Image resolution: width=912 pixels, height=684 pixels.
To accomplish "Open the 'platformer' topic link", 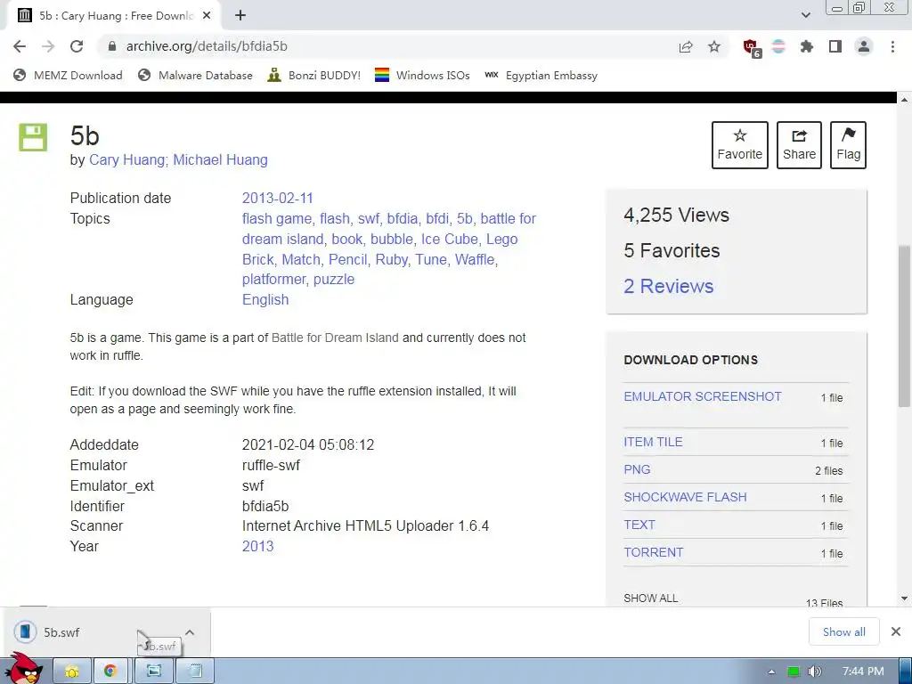I will 274,279.
